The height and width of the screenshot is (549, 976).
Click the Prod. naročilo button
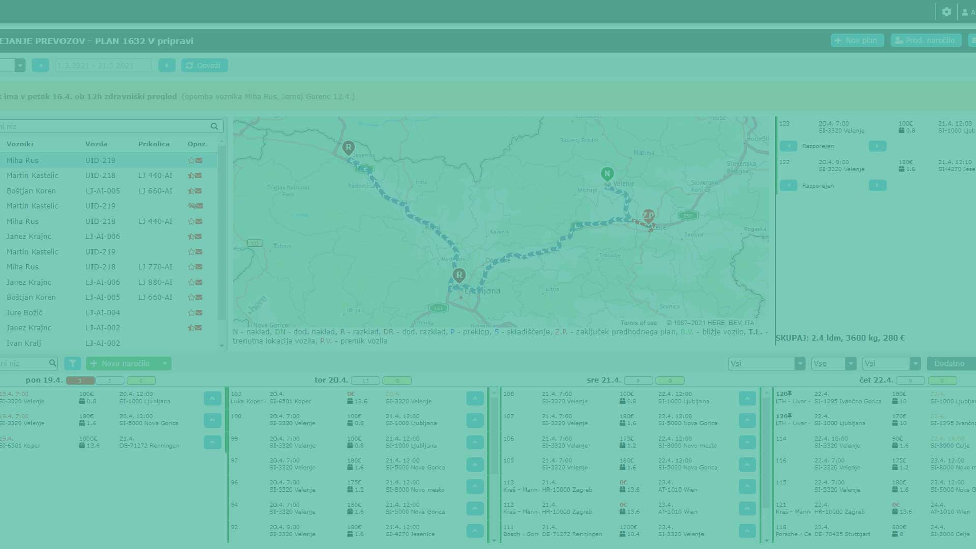(x=926, y=40)
